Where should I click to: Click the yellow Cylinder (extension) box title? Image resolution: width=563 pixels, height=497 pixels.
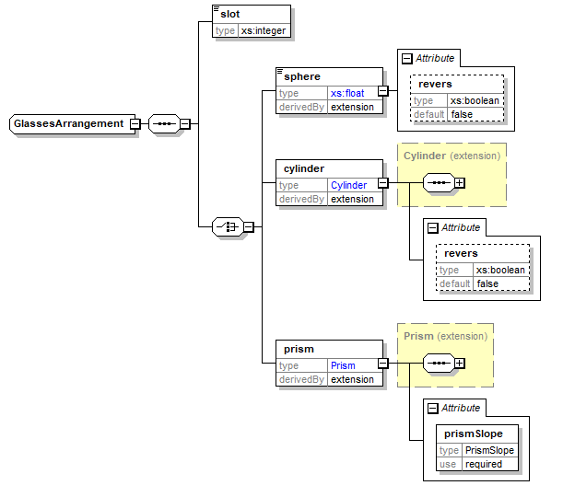452,156
